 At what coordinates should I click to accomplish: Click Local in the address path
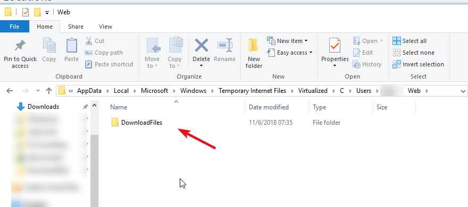(x=121, y=91)
